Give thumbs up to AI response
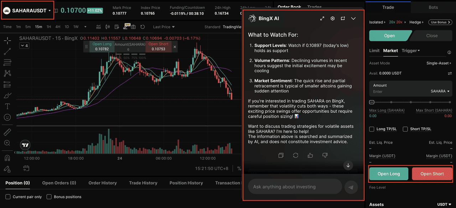Image resolution: width=456 pixels, height=208 pixels. click(310, 155)
